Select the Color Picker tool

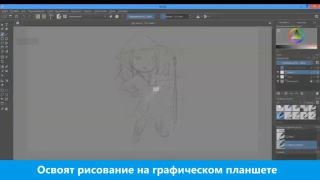pyautogui.click(x=6, y=66)
